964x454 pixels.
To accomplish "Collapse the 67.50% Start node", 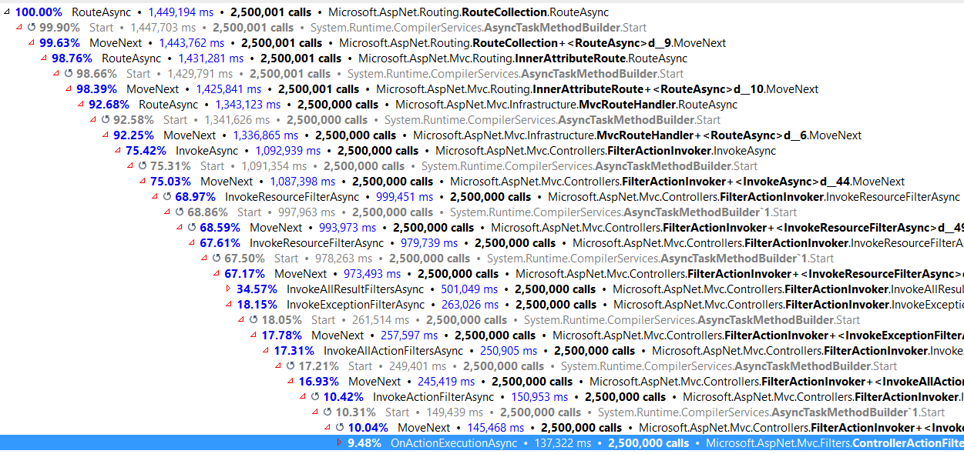I will (203, 259).
